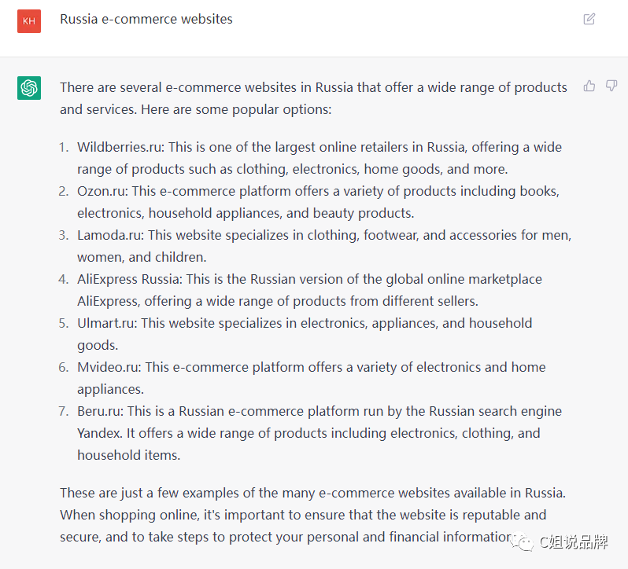628x569 pixels.
Task: Select the Ulmart.ru name in the list
Action: point(105,323)
